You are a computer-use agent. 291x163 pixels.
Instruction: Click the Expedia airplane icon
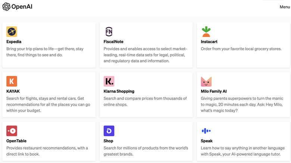tap(12, 32)
